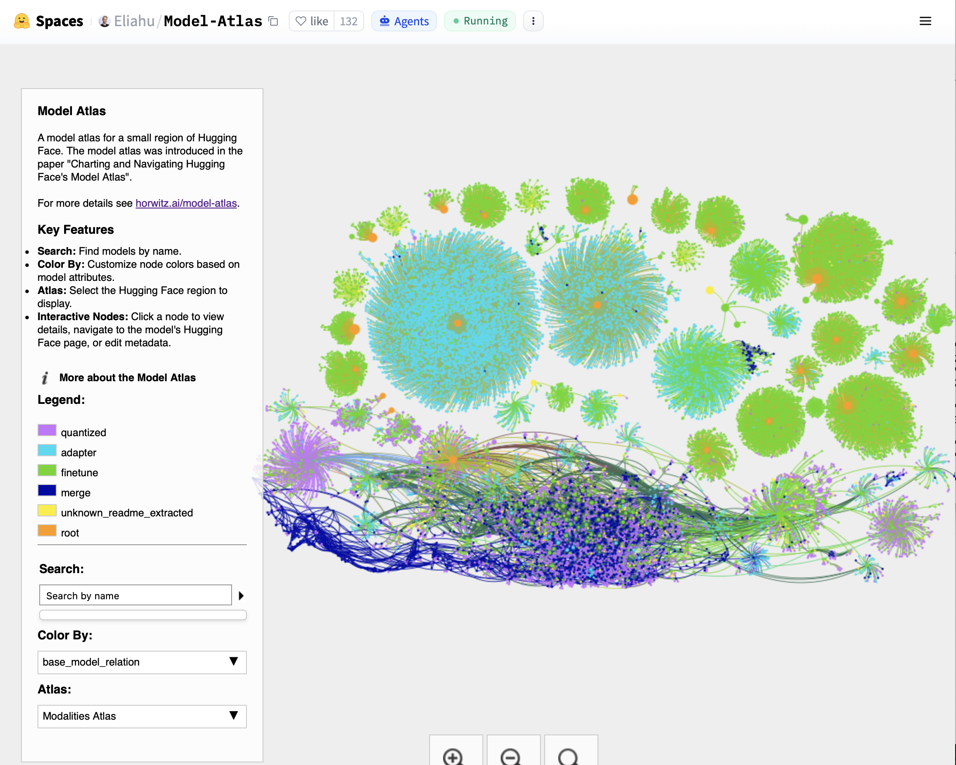Click the quantized legend label
The image size is (956, 765).
point(83,432)
